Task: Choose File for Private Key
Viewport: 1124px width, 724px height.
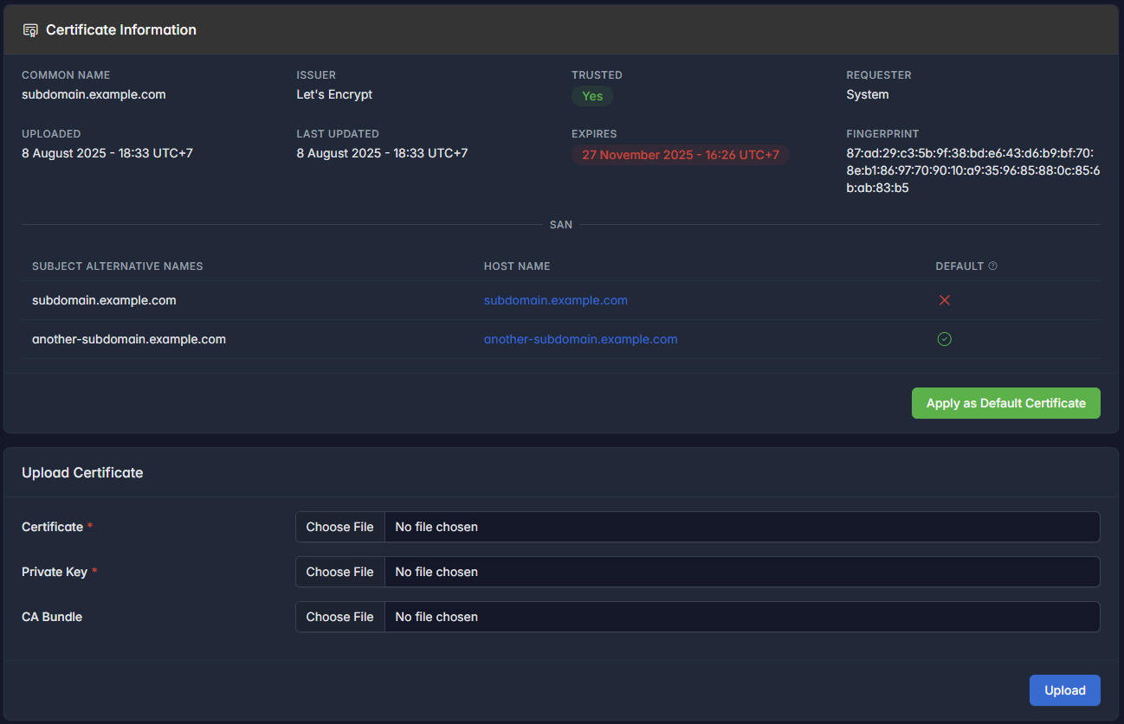Action: click(x=340, y=572)
